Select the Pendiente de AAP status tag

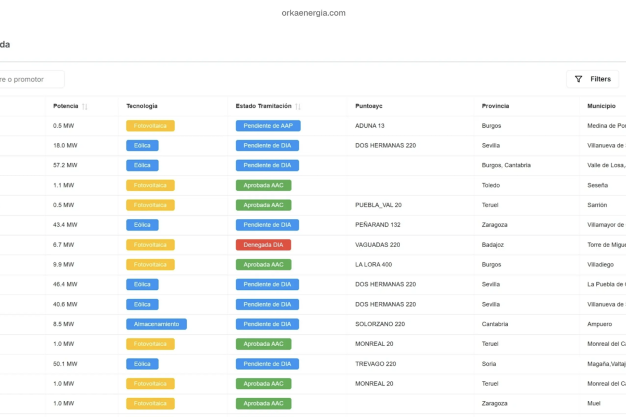point(268,126)
